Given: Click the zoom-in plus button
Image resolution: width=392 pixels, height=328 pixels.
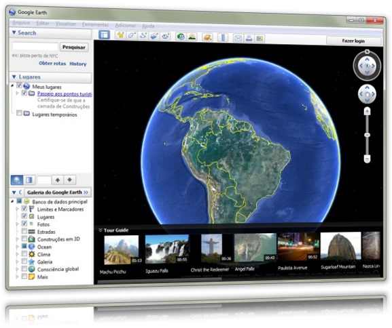Looking at the screenshot, I should pos(367,111).
